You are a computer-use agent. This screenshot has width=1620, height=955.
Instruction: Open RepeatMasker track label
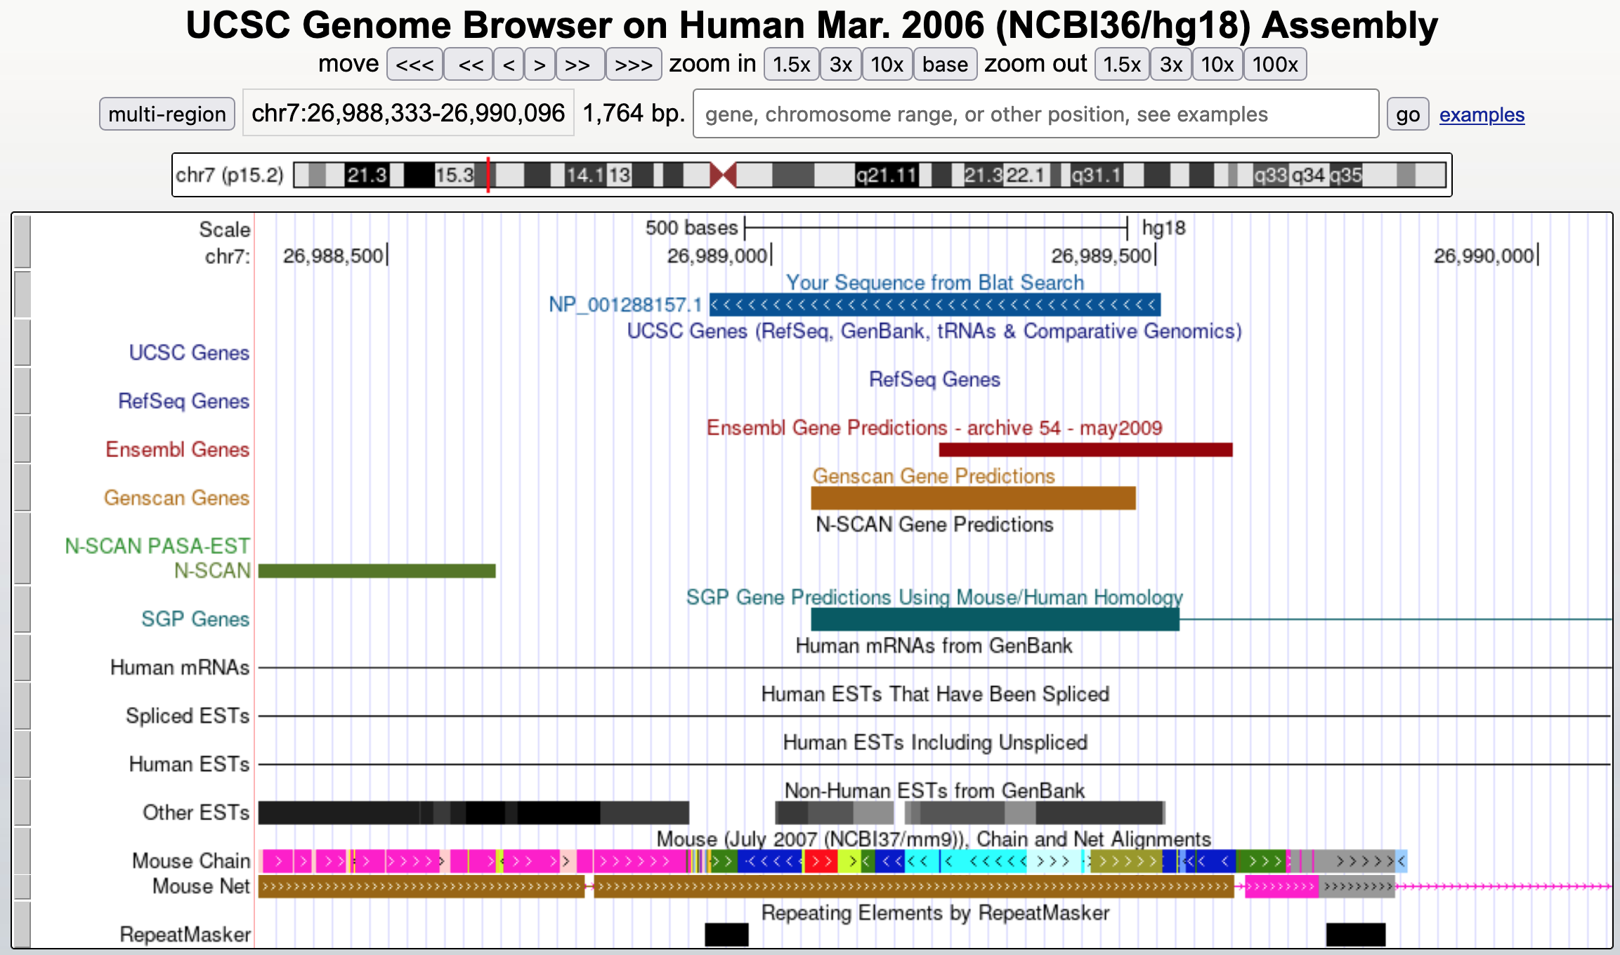pos(185,935)
